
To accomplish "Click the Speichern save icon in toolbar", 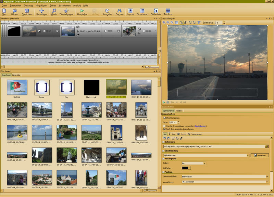I will point(27,11).
